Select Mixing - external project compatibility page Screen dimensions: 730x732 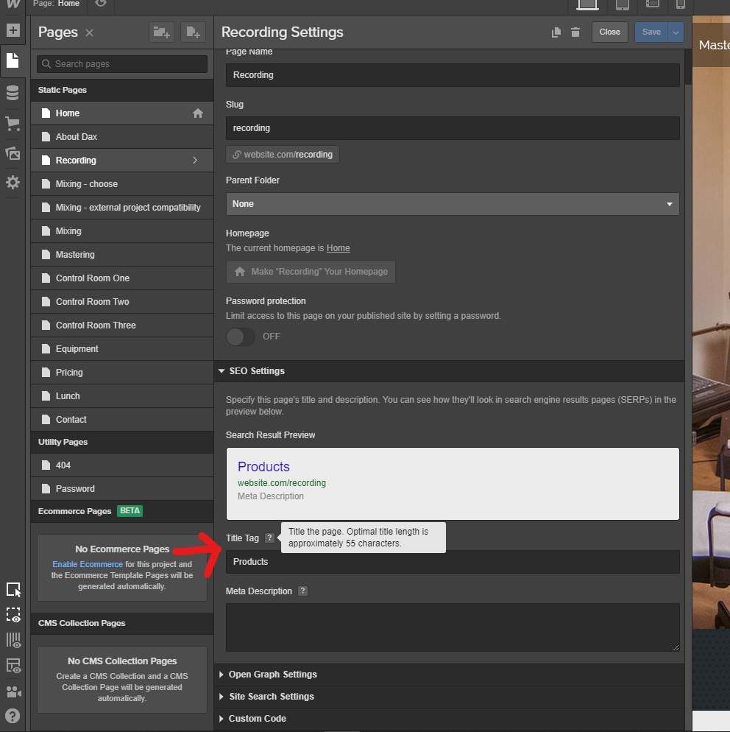coord(122,208)
